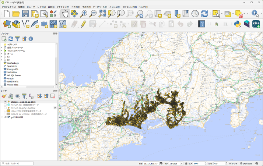This screenshot has width=263, height=166.
Task: Click the Open Project folder icon
Action: (16, 14)
